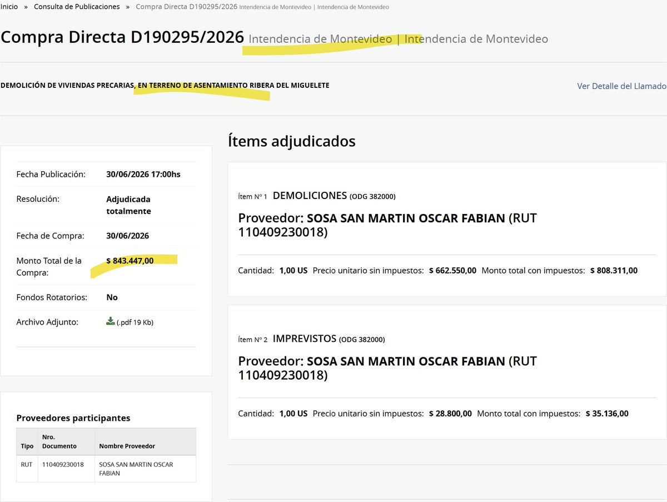Screen dimensions: 667x502
Task: Select item 1 title DEMOLICIONES
Action: tap(310, 196)
